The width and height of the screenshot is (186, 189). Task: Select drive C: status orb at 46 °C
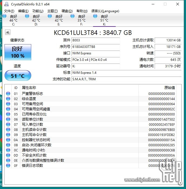(4, 16)
